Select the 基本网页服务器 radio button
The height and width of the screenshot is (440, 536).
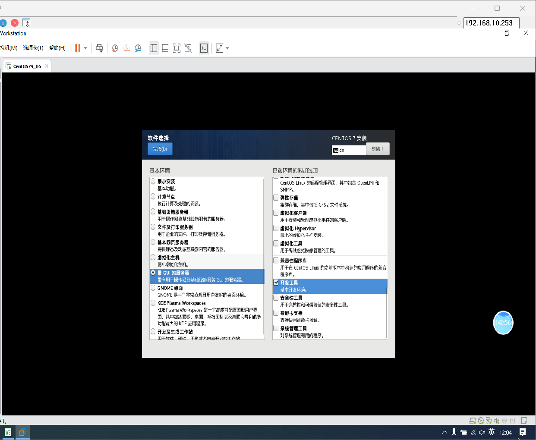(153, 242)
